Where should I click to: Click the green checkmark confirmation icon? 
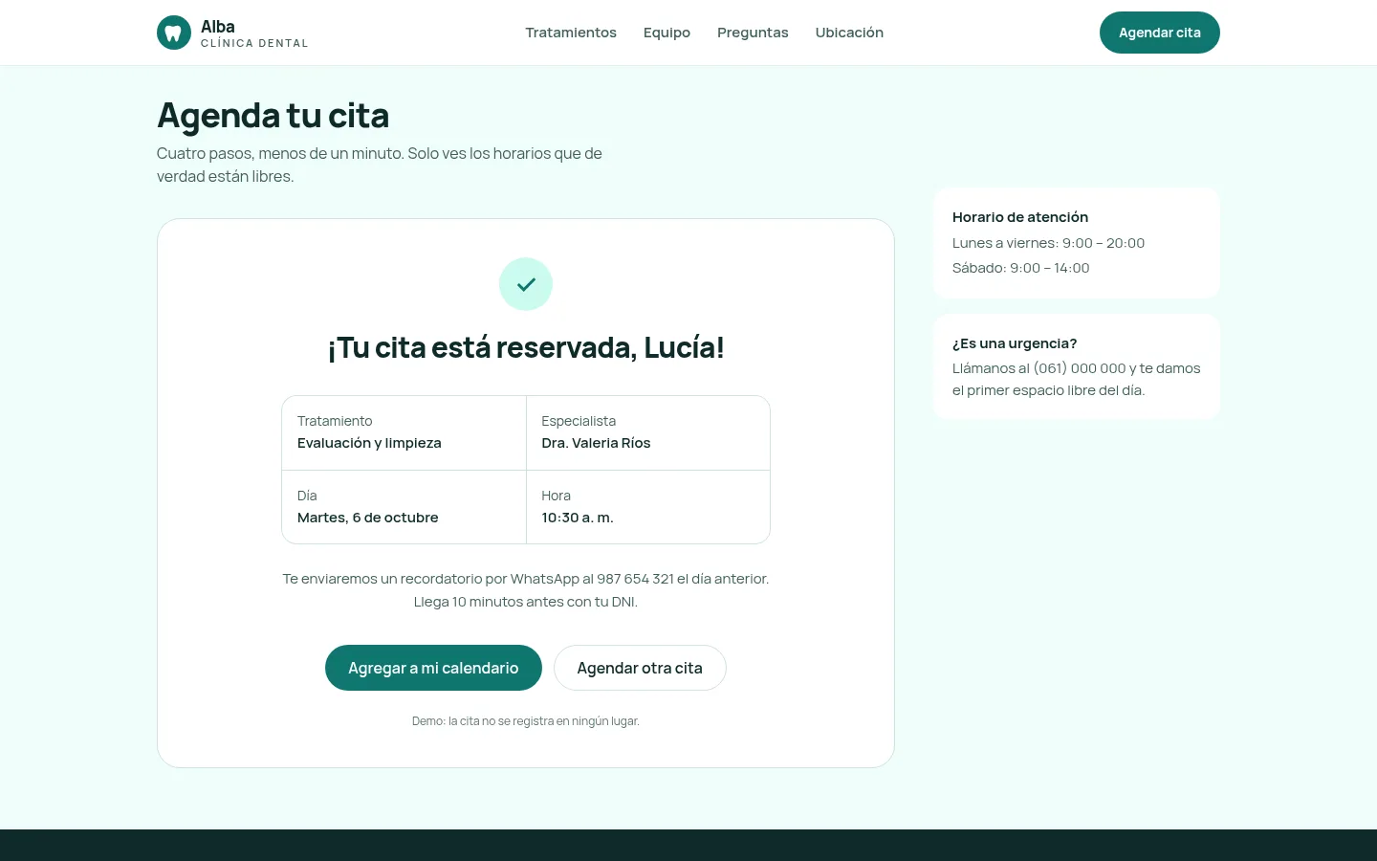[x=526, y=284]
